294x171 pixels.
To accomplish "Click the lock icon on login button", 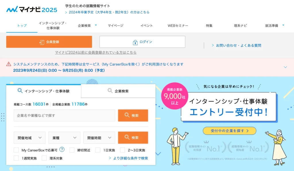I will (x=135, y=42).
